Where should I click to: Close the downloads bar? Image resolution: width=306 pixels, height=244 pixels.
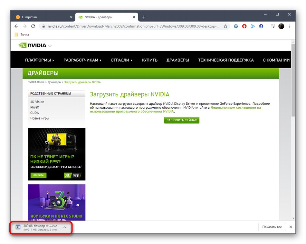tap(291, 227)
